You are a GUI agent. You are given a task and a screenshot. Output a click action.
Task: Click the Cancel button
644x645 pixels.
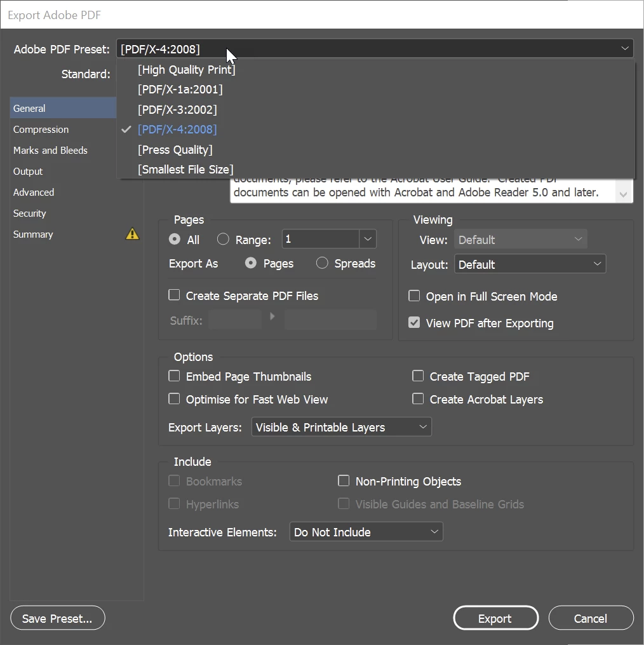pyautogui.click(x=591, y=618)
